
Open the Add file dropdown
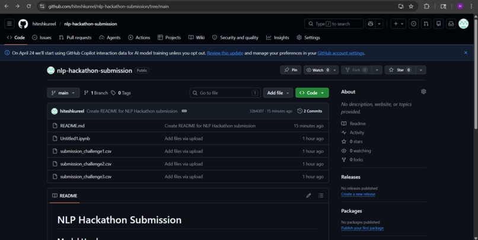(278, 93)
